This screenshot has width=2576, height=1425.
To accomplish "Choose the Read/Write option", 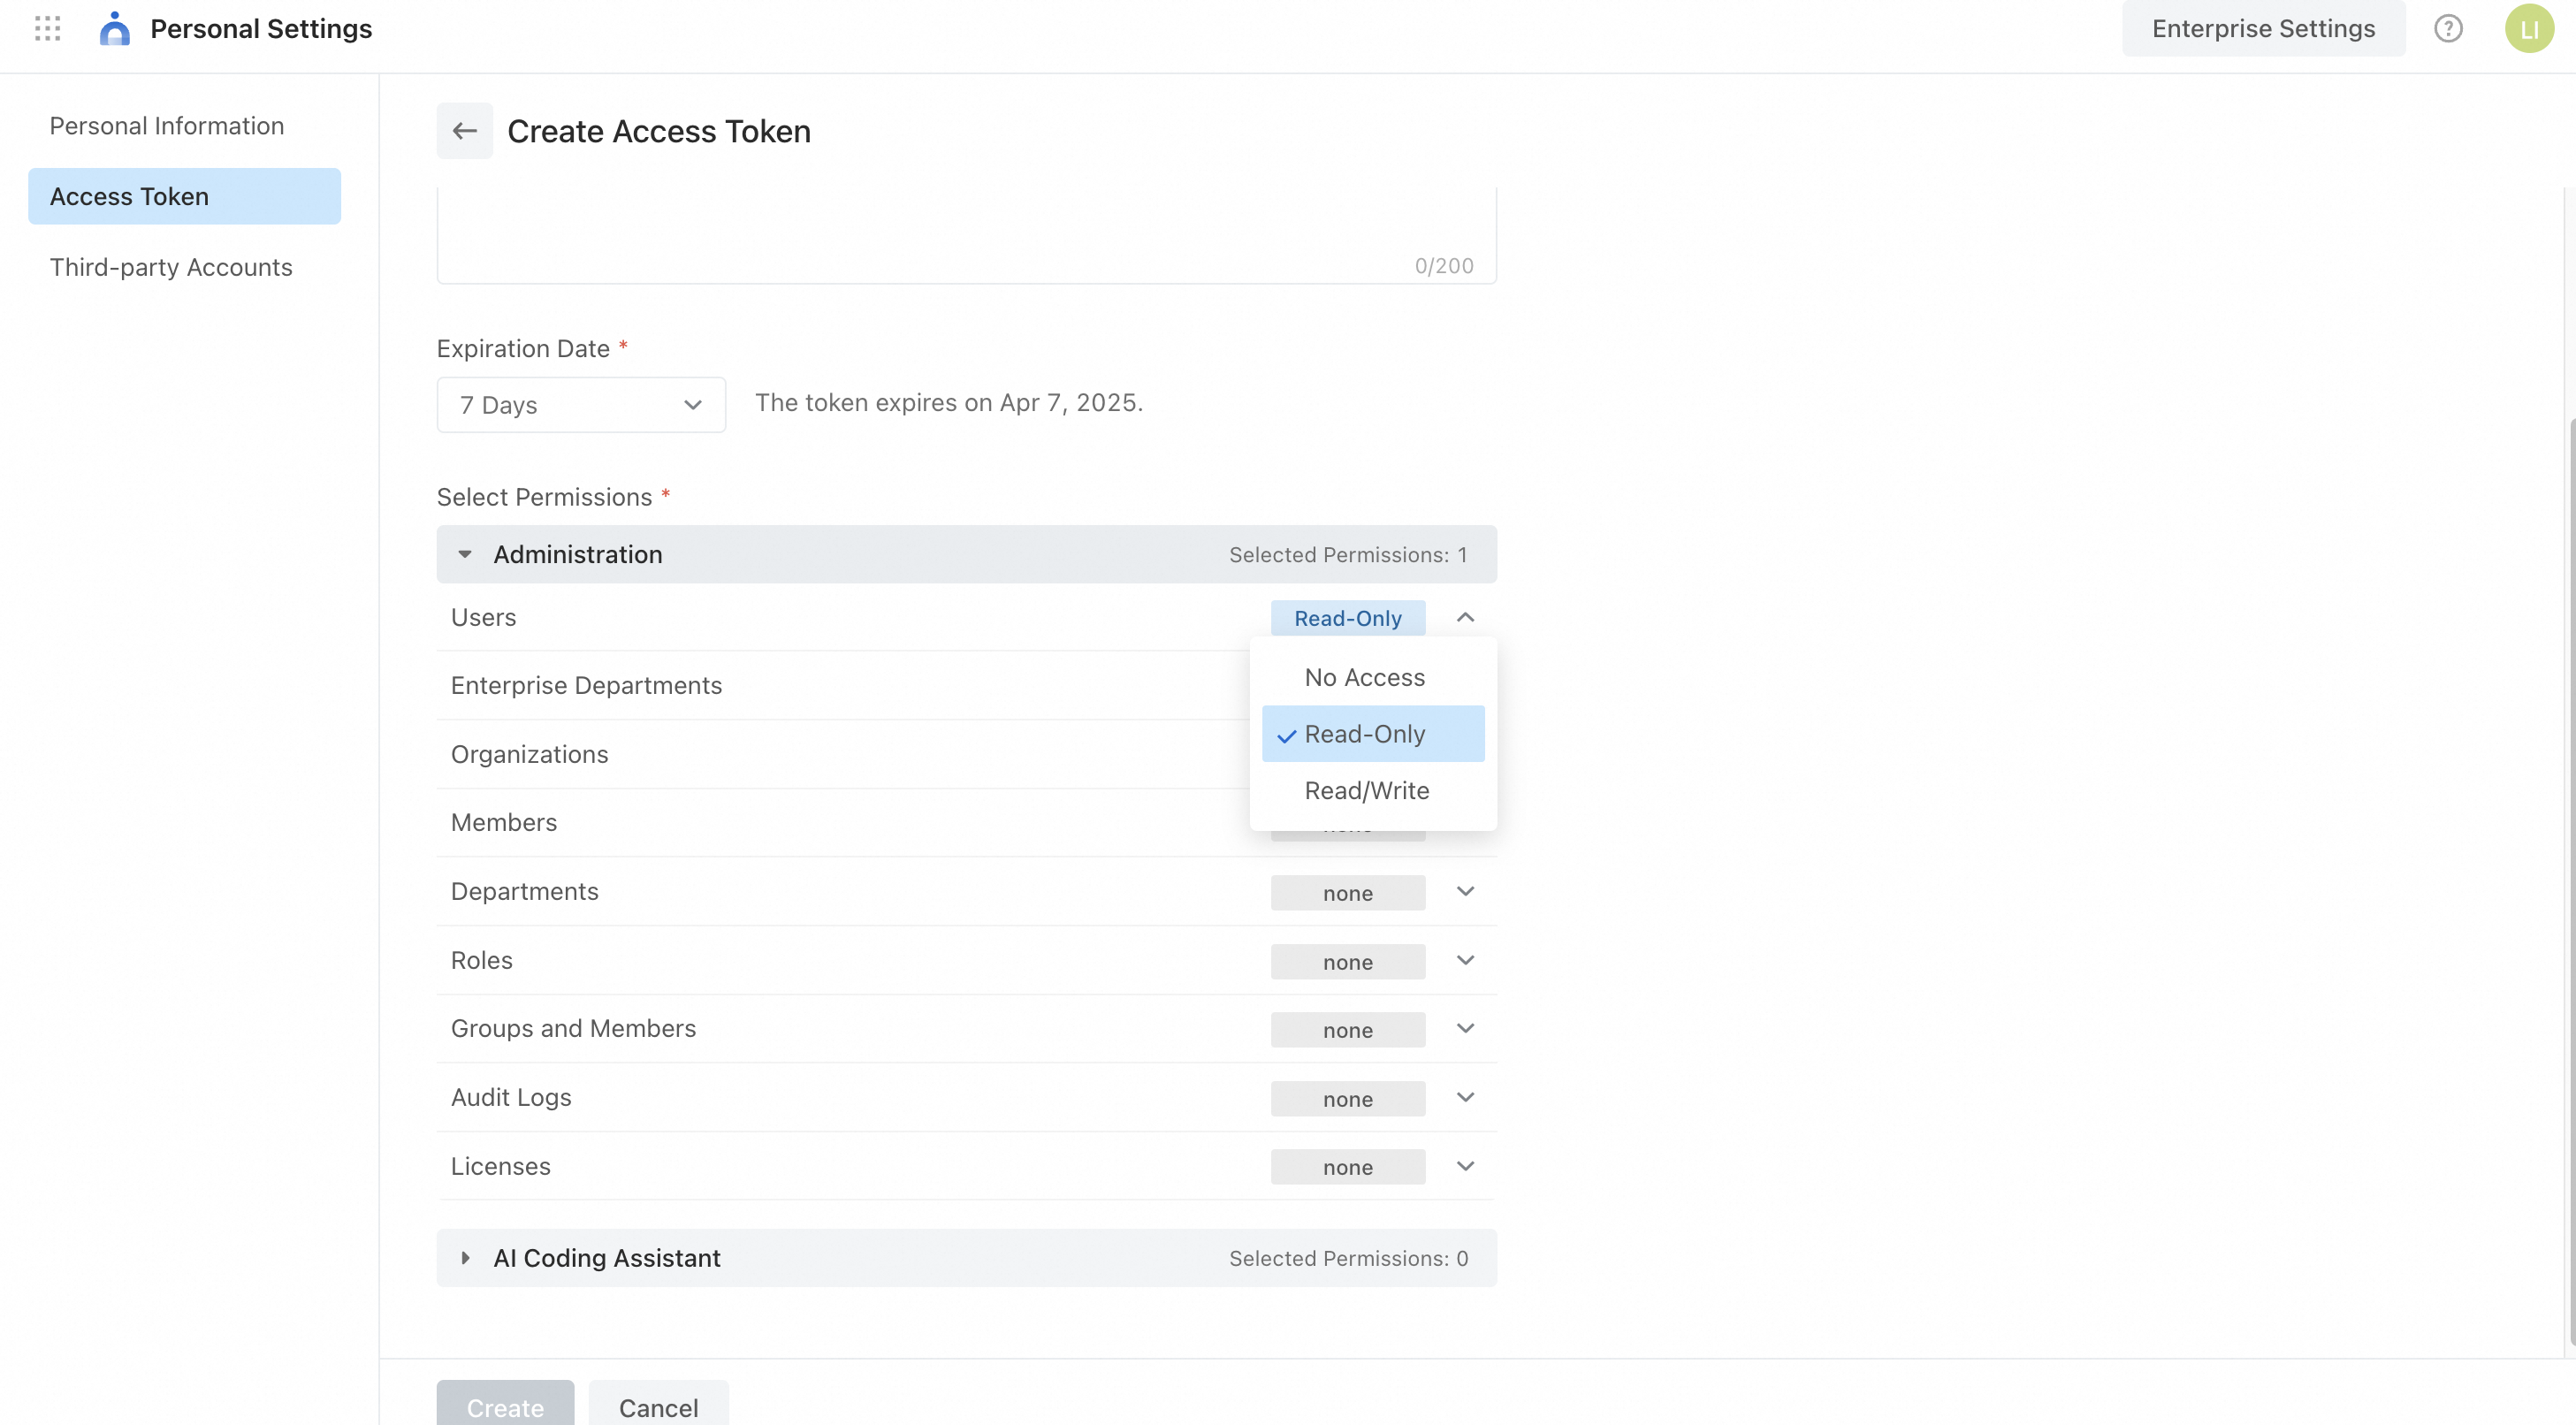I will click(1366, 791).
